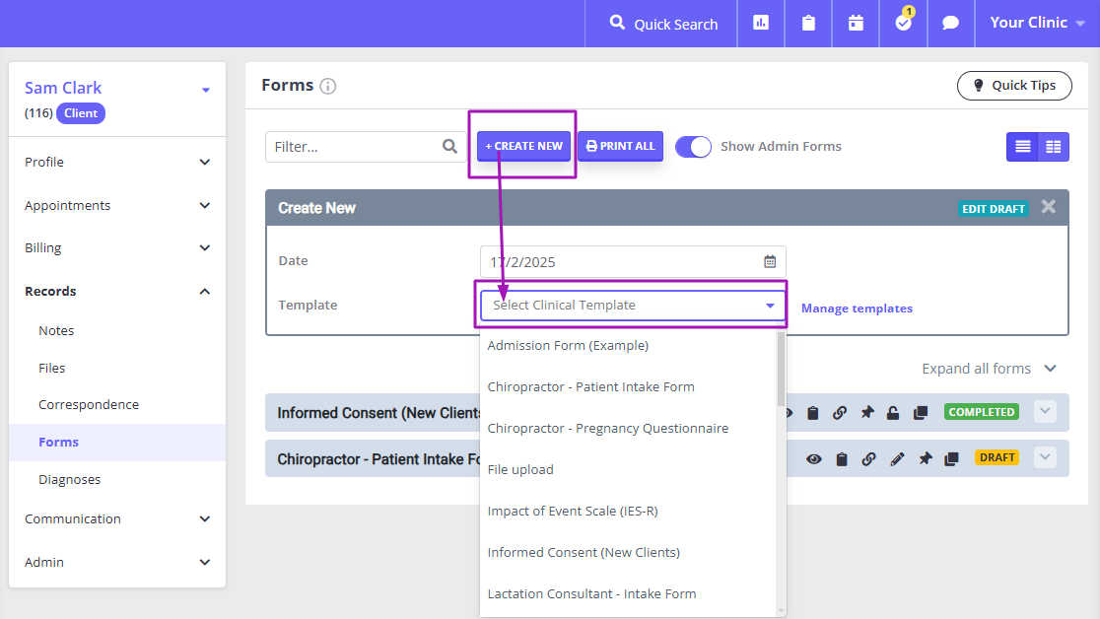Screen dimensions: 1100x619
Task: Open the tasks icon with notification badge
Action: [x=903, y=24]
